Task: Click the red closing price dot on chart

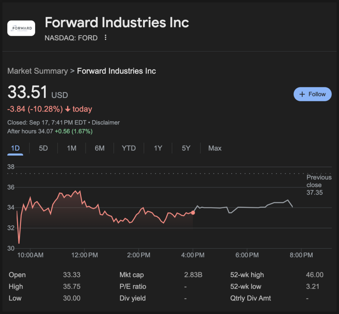Action: (193, 213)
